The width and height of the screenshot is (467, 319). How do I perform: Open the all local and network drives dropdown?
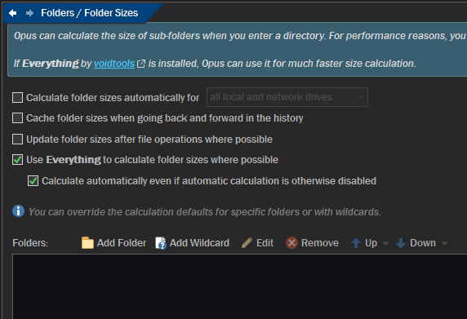[287, 97]
